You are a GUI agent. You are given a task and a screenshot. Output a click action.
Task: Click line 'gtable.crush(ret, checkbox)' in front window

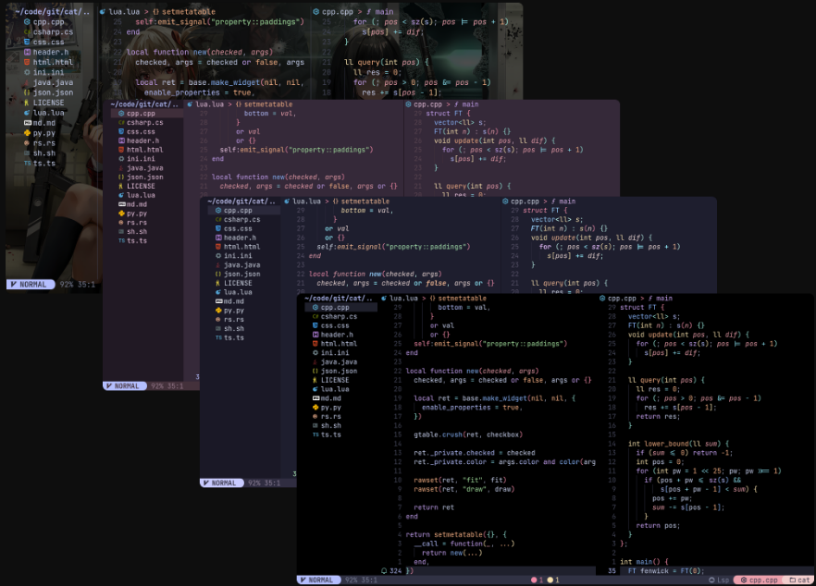pyautogui.click(x=468, y=434)
